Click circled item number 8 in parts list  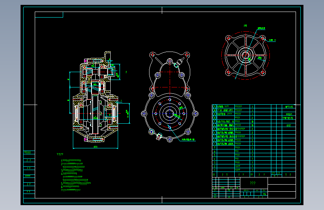[215, 118]
